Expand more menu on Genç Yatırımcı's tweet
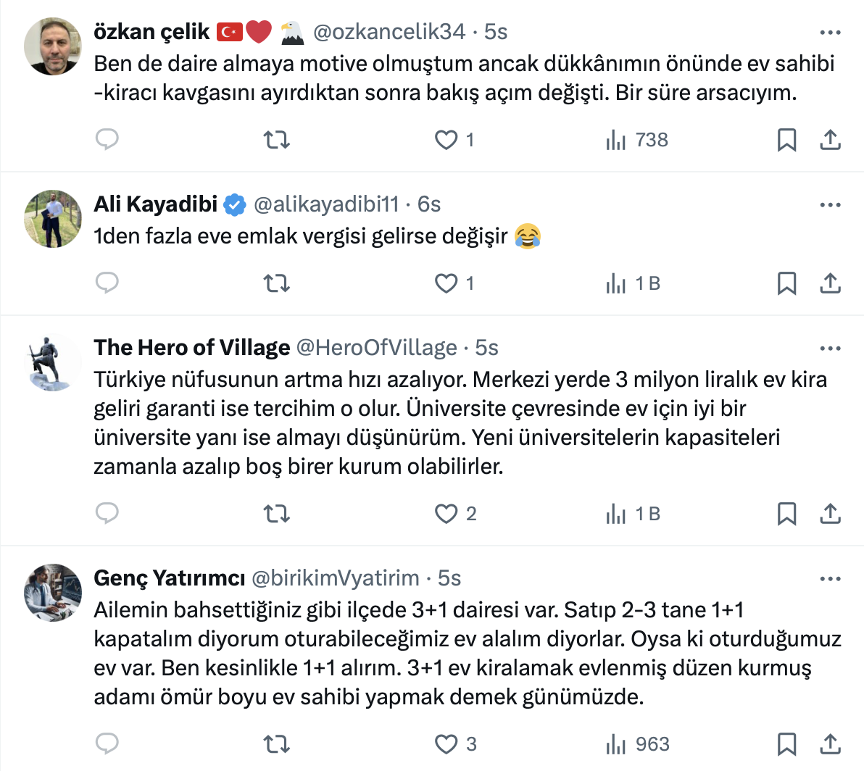This screenshot has width=864, height=771. tap(830, 579)
